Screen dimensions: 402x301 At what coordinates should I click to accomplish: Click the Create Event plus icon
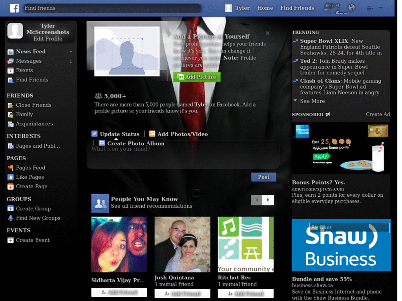click(x=11, y=240)
